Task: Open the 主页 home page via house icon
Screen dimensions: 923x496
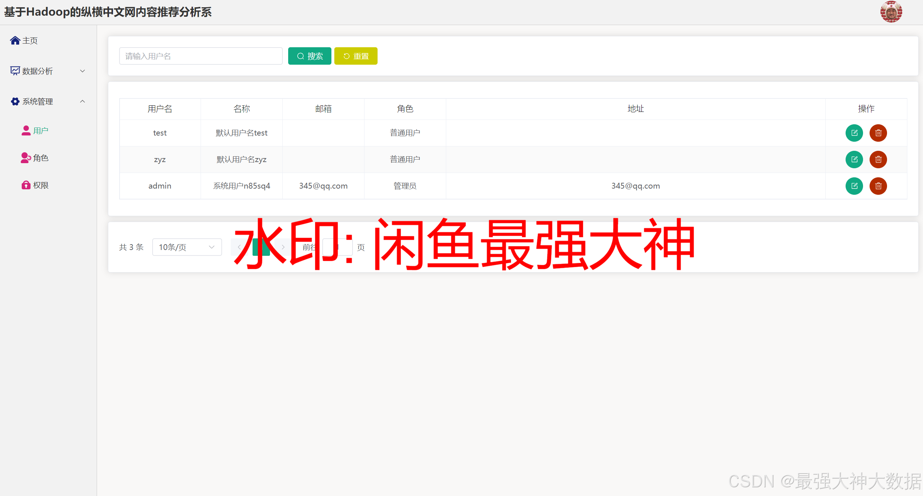Action: (x=15, y=40)
